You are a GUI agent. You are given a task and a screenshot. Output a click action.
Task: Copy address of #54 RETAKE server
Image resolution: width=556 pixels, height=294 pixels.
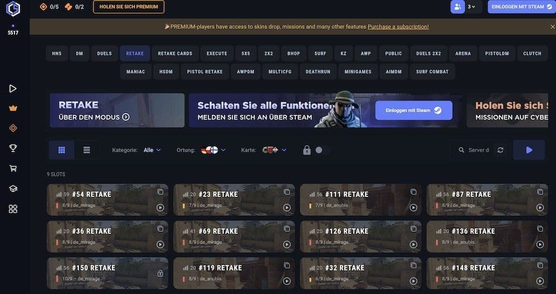point(160,192)
